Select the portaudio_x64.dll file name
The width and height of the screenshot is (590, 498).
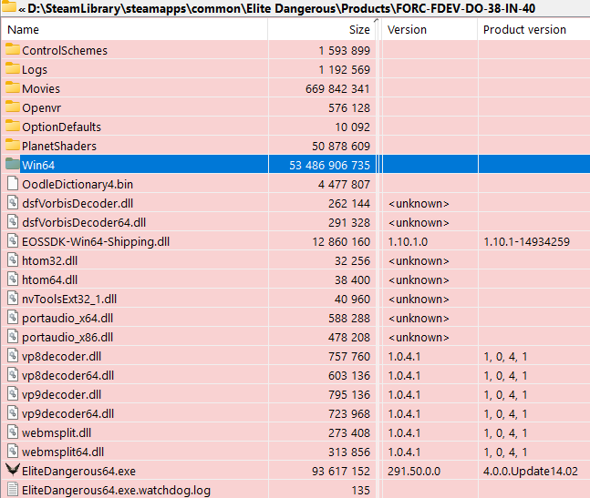click(x=67, y=318)
